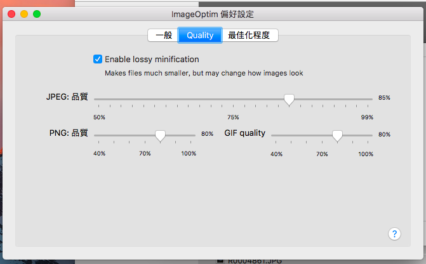Switch to the 一般 tab

(x=163, y=36)
